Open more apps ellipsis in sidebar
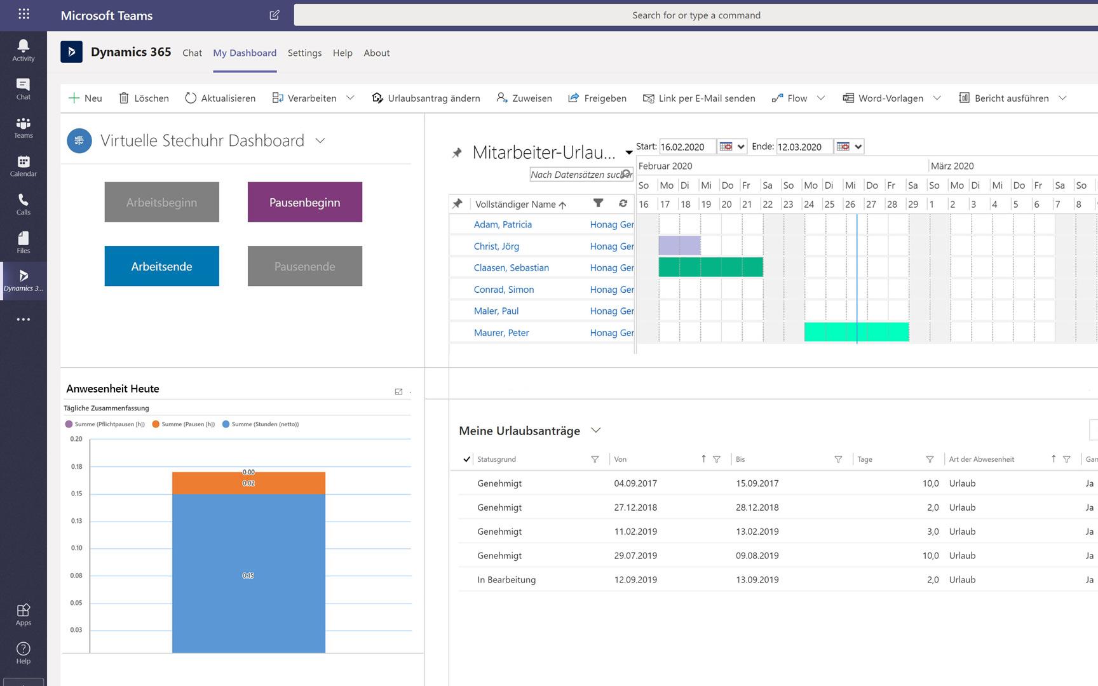The image size is (1098, 686). pyautogui.click(x=24, y=319)
